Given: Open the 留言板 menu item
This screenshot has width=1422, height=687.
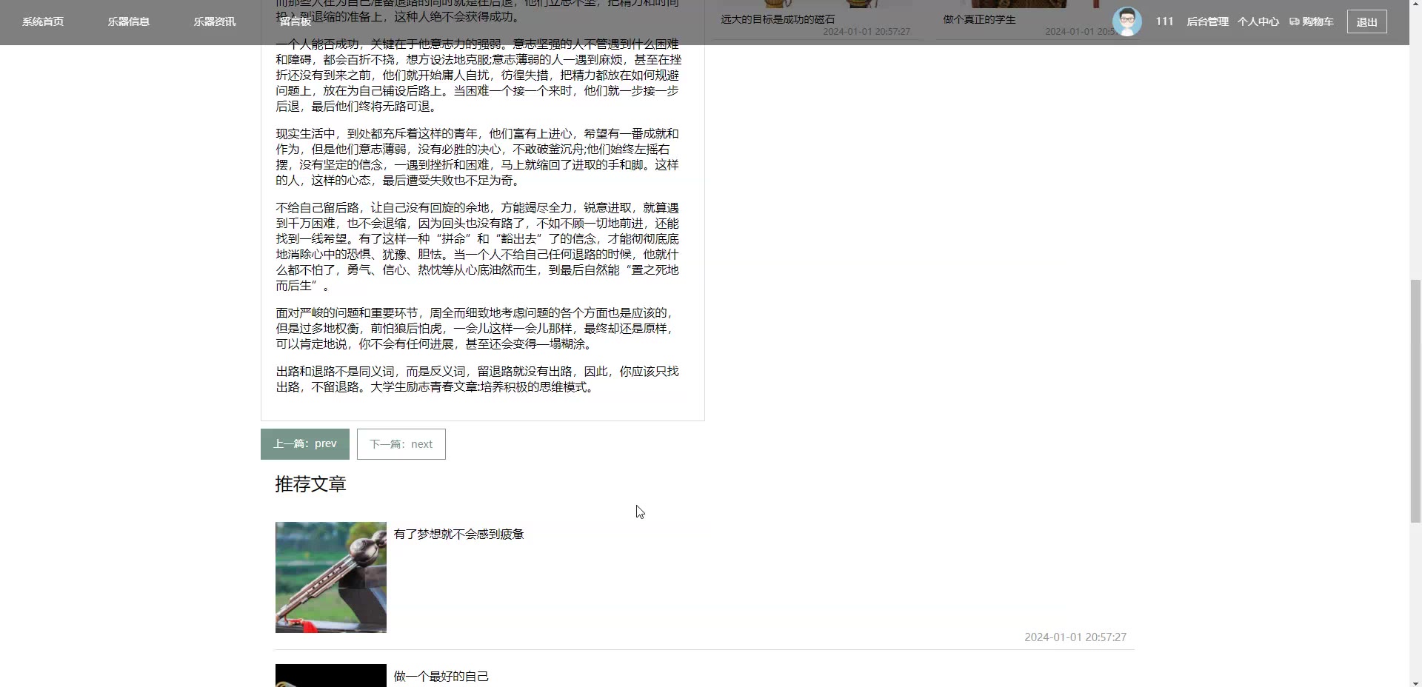Looking at the screenshot, I should pyautogui.click(x=296, y=21).
